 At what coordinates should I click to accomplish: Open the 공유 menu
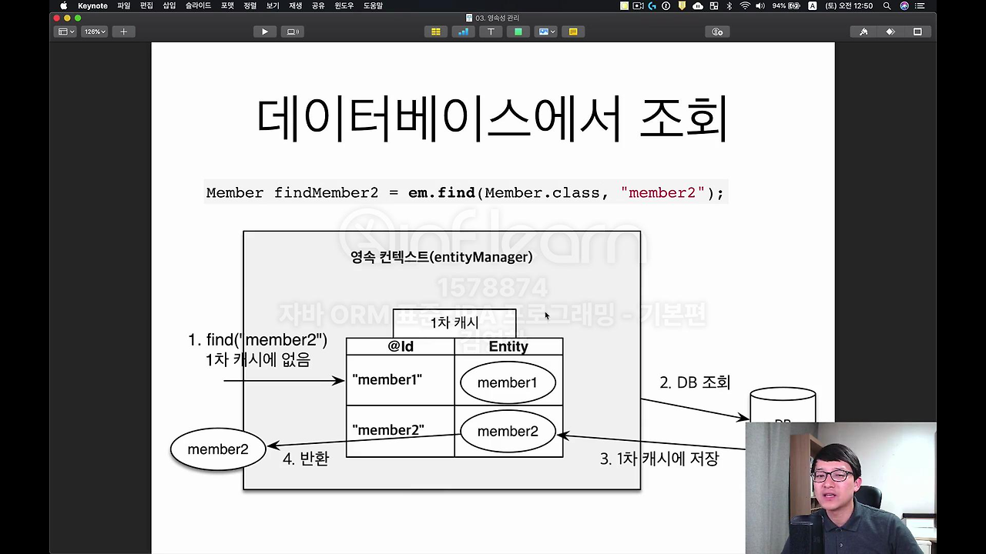coord(318,5)
